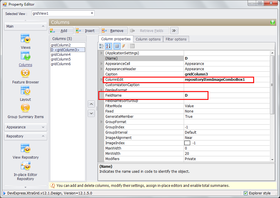Switch to Column options tab

pos(148,39)
